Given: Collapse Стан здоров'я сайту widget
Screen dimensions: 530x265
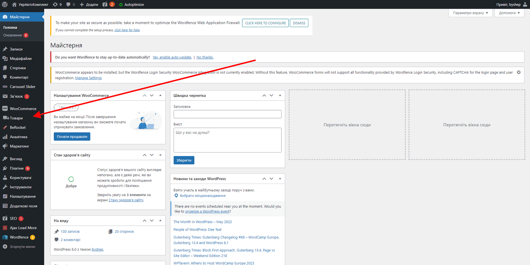Looking at the screenshot, I should tap(160, 155).
